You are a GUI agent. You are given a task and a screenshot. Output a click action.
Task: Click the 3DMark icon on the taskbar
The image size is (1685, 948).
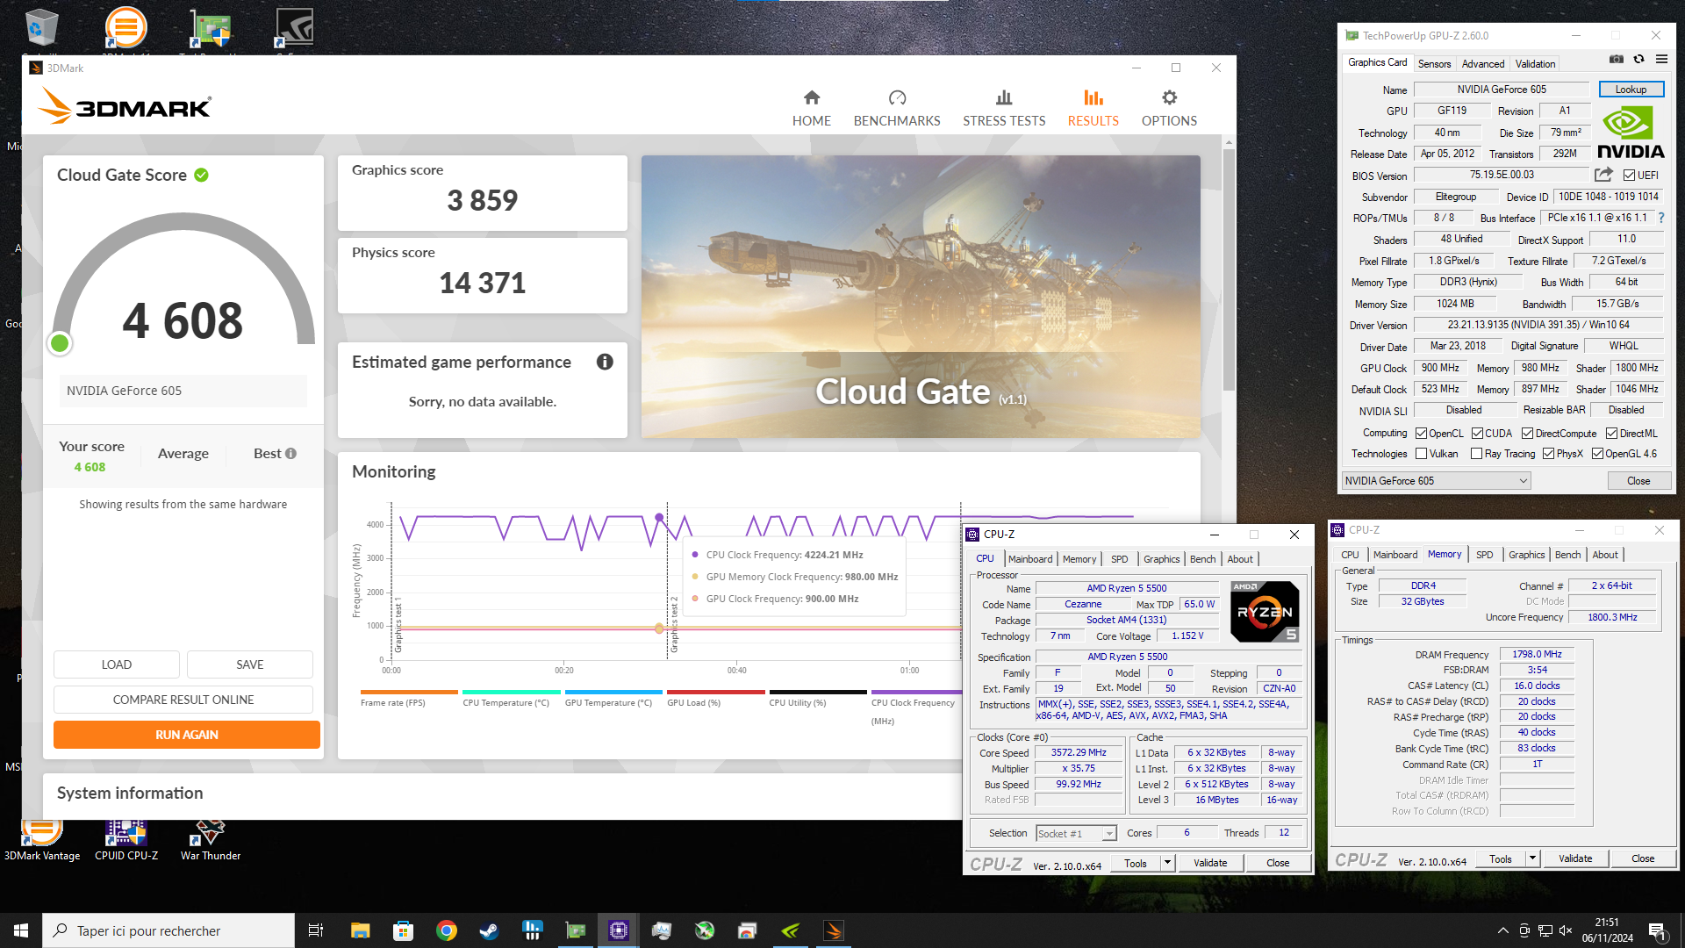pos(833,930)
